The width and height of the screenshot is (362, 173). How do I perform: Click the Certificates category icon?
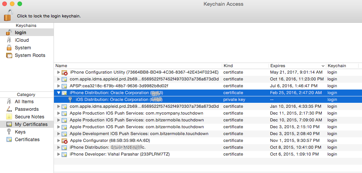(x=9, y=140)
